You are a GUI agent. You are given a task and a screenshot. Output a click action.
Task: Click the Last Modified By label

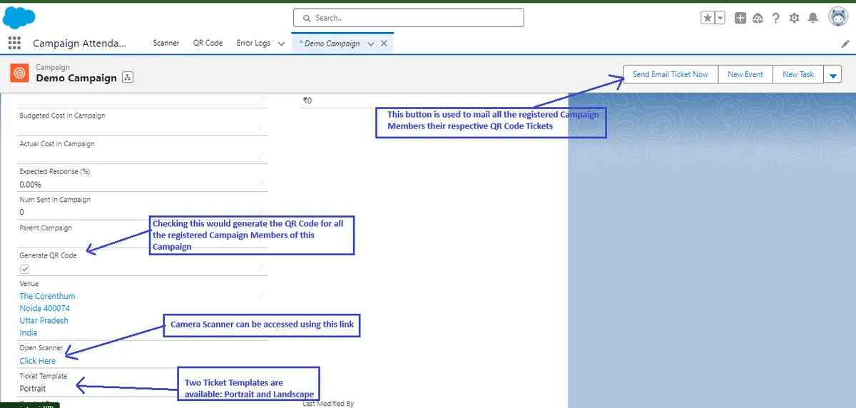tap(328, 404)
